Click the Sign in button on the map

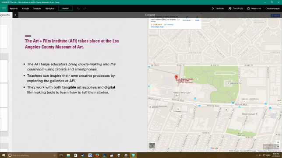pos(275,15)
